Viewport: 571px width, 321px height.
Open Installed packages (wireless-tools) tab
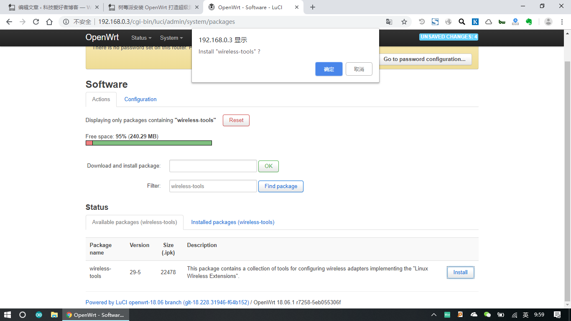[x=233, y=222]
